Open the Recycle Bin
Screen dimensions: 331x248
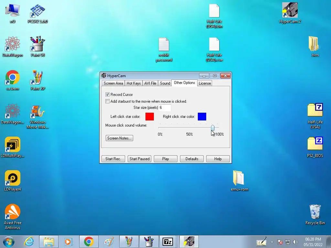315,214
